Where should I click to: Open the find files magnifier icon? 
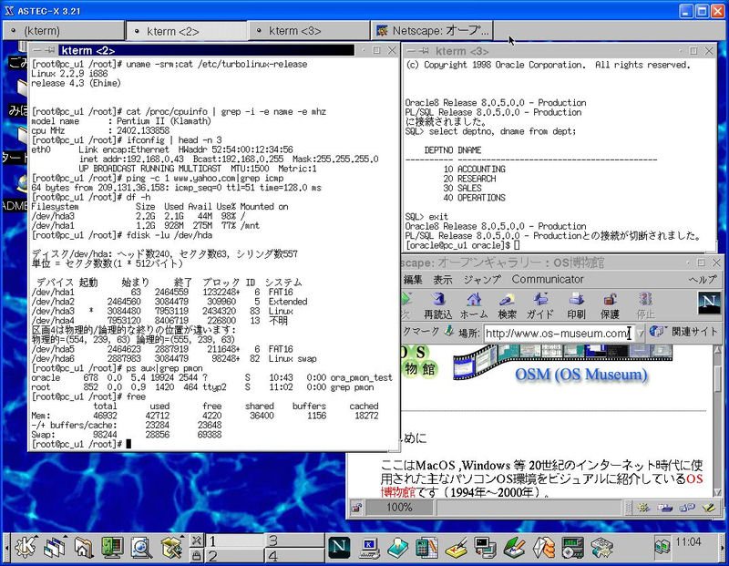[141, 548]
